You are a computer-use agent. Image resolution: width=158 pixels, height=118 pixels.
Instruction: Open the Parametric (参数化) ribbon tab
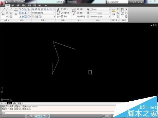[x=24, y=5]
